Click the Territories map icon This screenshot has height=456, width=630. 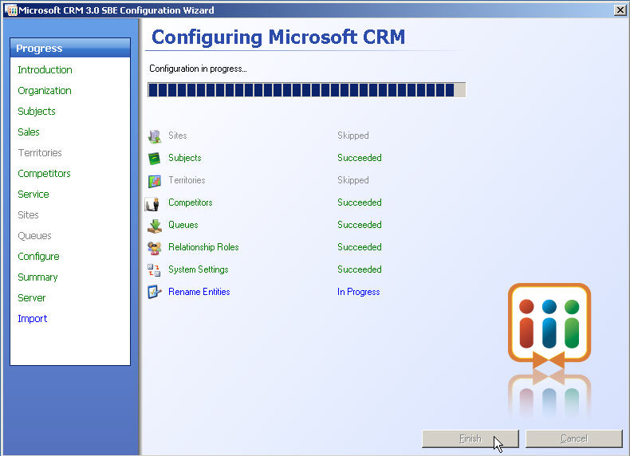coord(154,181)
